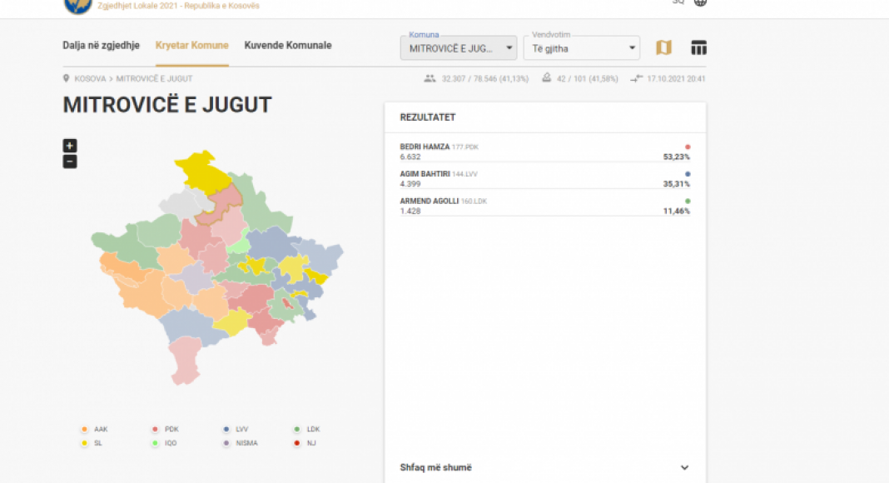Switch to table view icon

[x=699, y=47]
